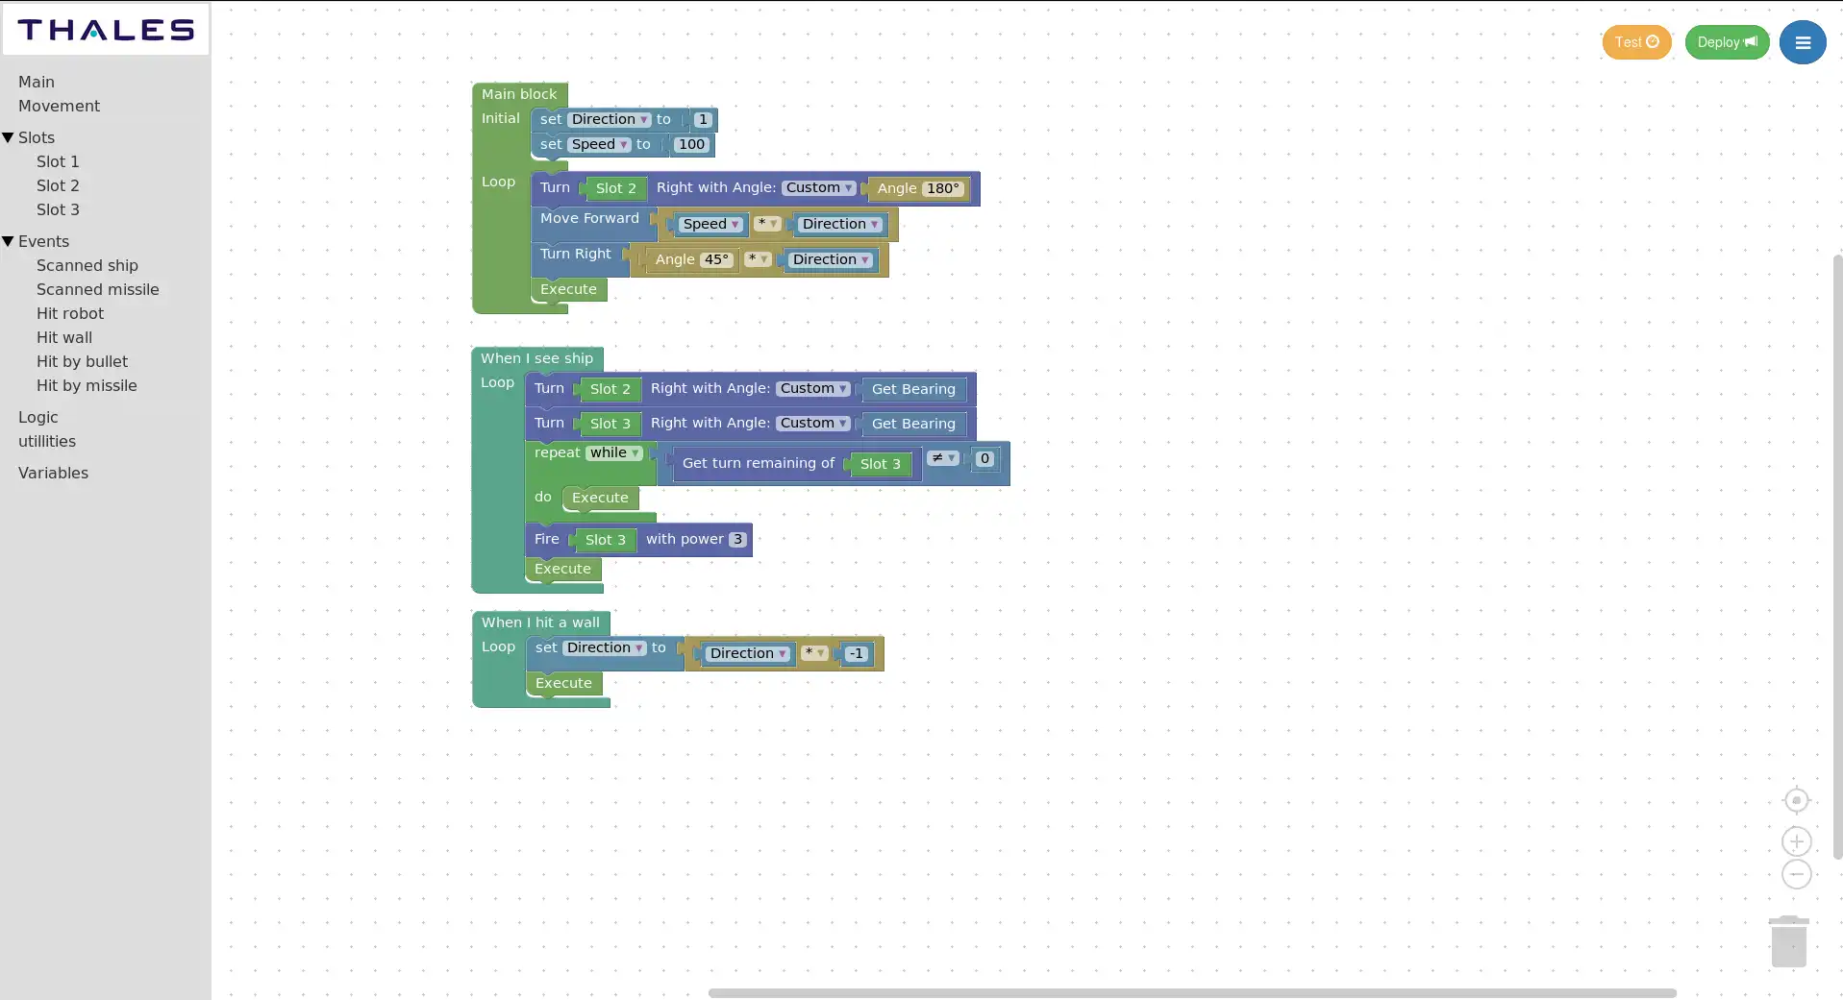Image resolution: width=1843 pixels, height=1000 pixels.
Task: Click the vertical workspace scrollbar
Action: (1838, 557)
